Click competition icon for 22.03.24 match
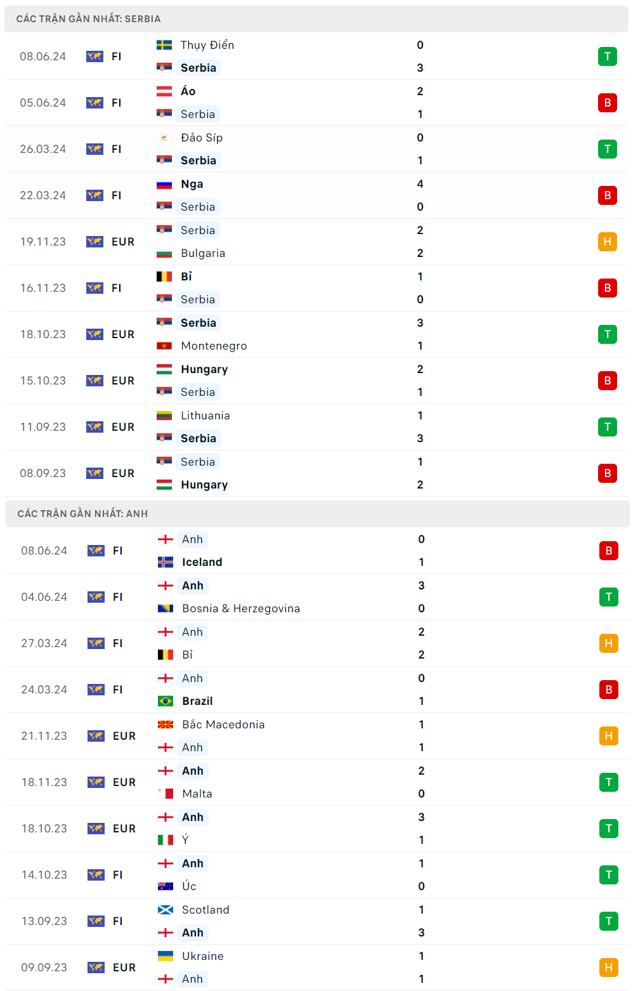The image size is (638, 991). pyautogui.click(x=94, y=195)
